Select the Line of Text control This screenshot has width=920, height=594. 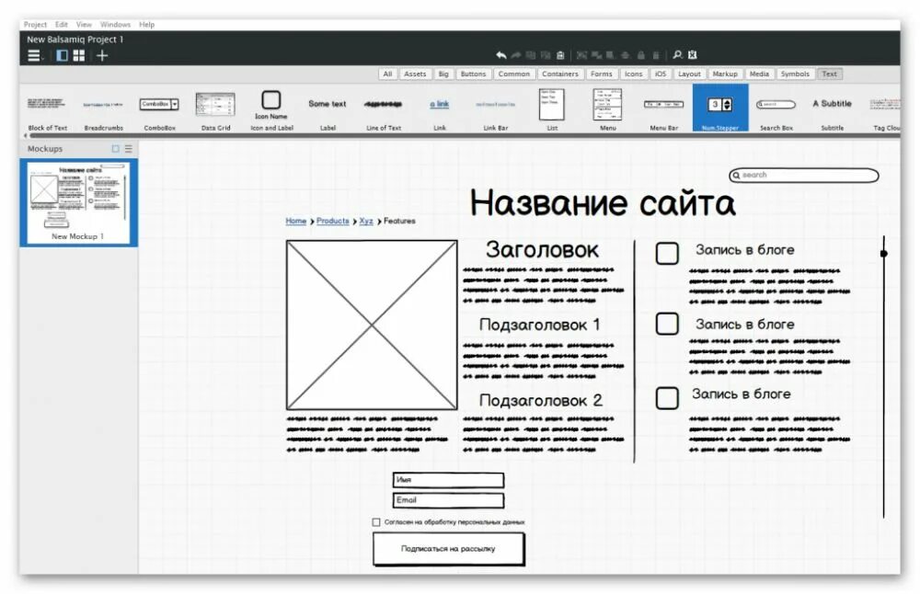[x=383, y=109]
